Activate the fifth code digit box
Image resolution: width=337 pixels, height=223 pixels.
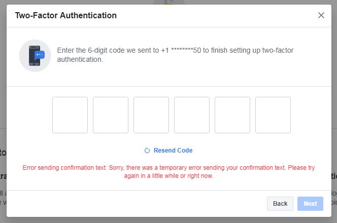(232, 115)
